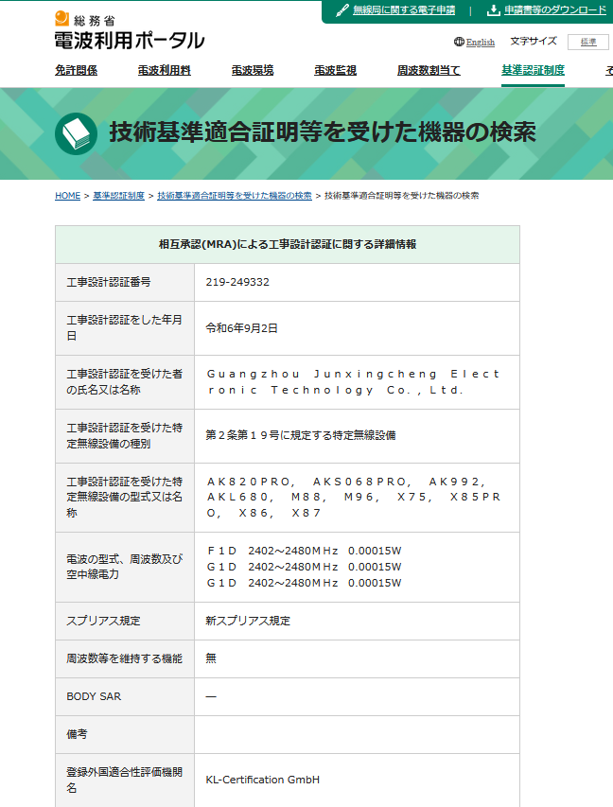613x807 pixels.
Task: Click the download arrow icon in header
Action: coord(493,10)
